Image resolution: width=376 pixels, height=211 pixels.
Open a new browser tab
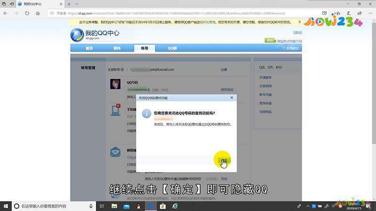69,4
